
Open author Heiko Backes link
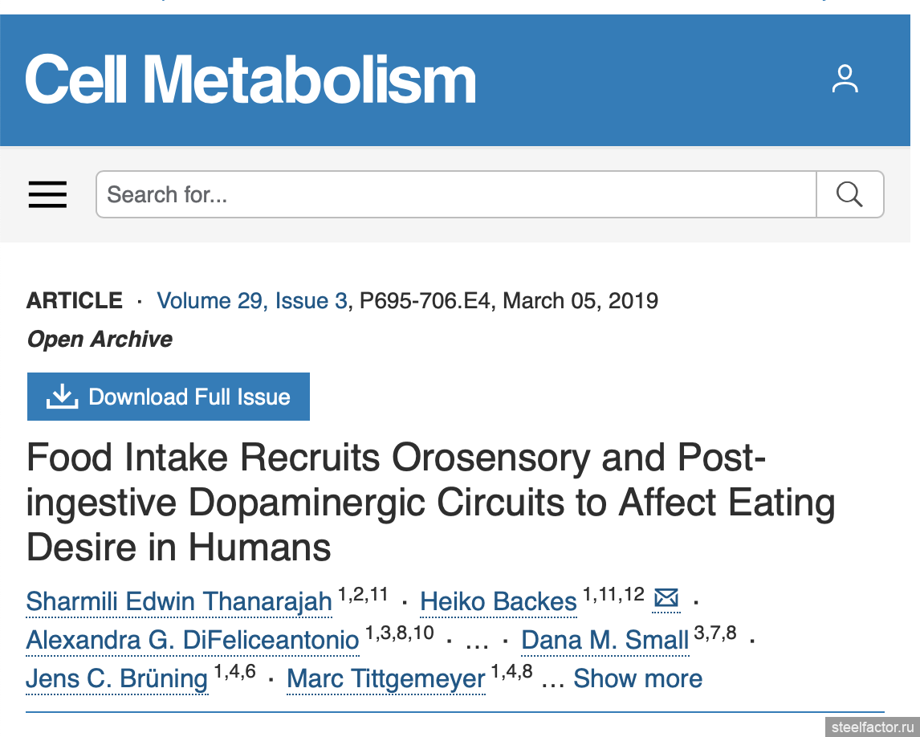tap(498, 601)
